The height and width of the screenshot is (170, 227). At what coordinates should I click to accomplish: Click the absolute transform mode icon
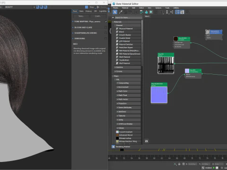click(183, 164)
